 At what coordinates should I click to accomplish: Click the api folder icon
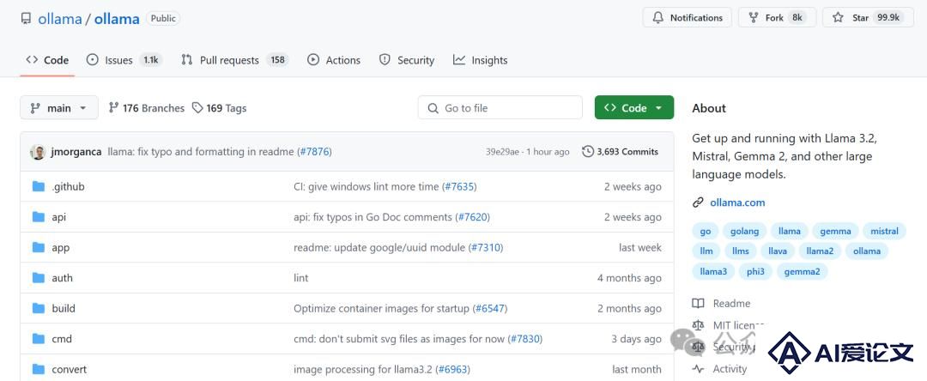[x=39, y=217]
